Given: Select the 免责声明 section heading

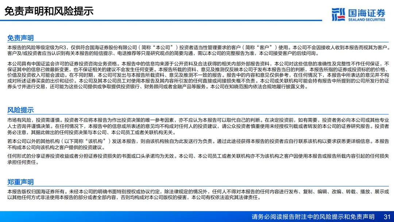Looking at the screenshot, I should pos(20,38).
